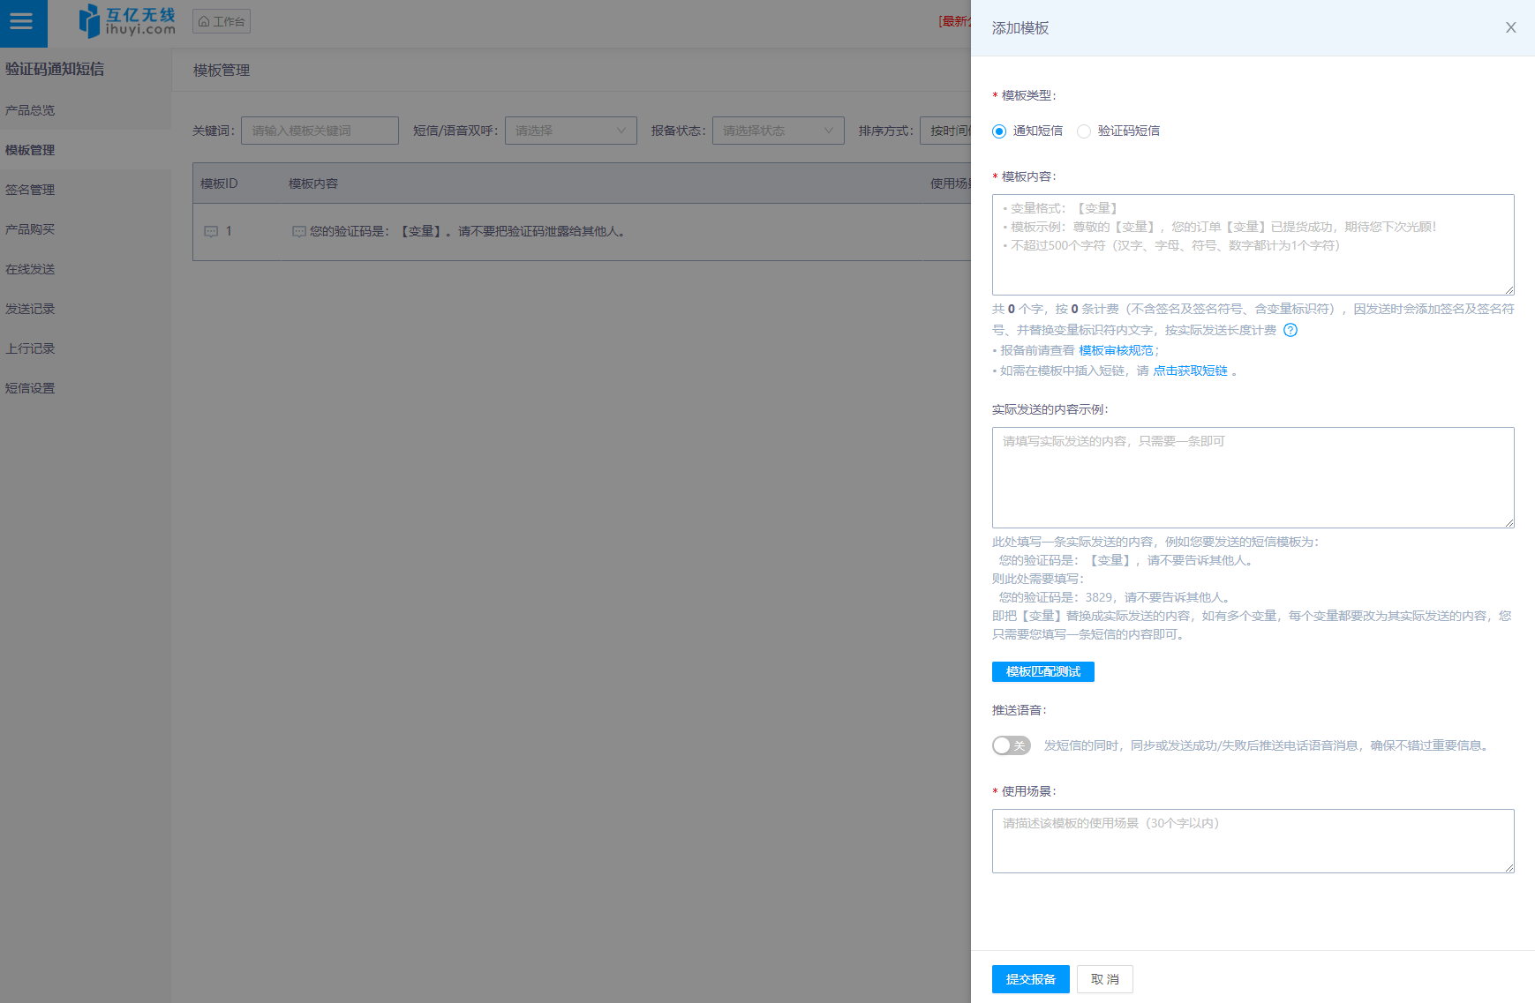Click the 提交报备 submit button

click(x=1030, y=979)
